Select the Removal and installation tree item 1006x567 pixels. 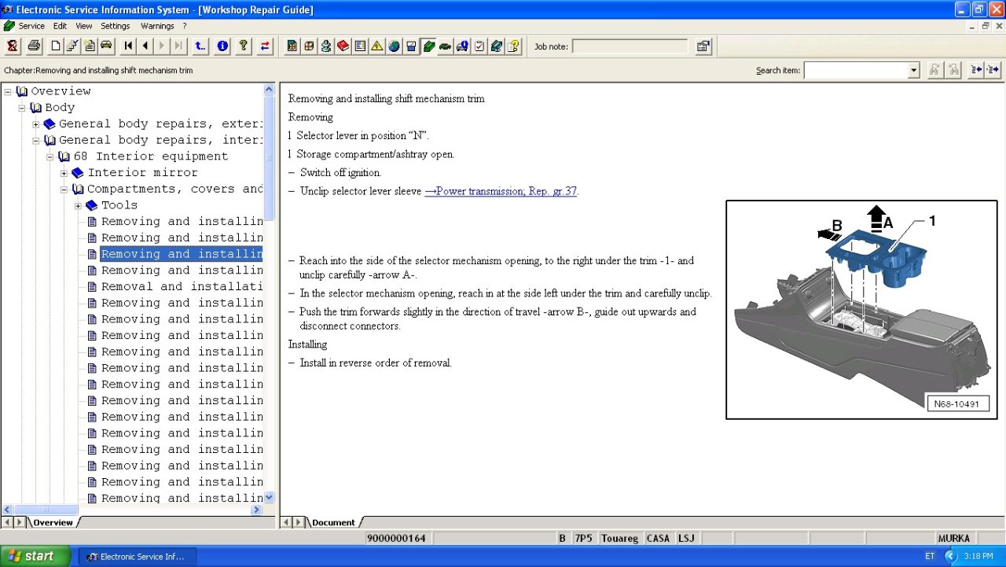(x=182, y=287)
